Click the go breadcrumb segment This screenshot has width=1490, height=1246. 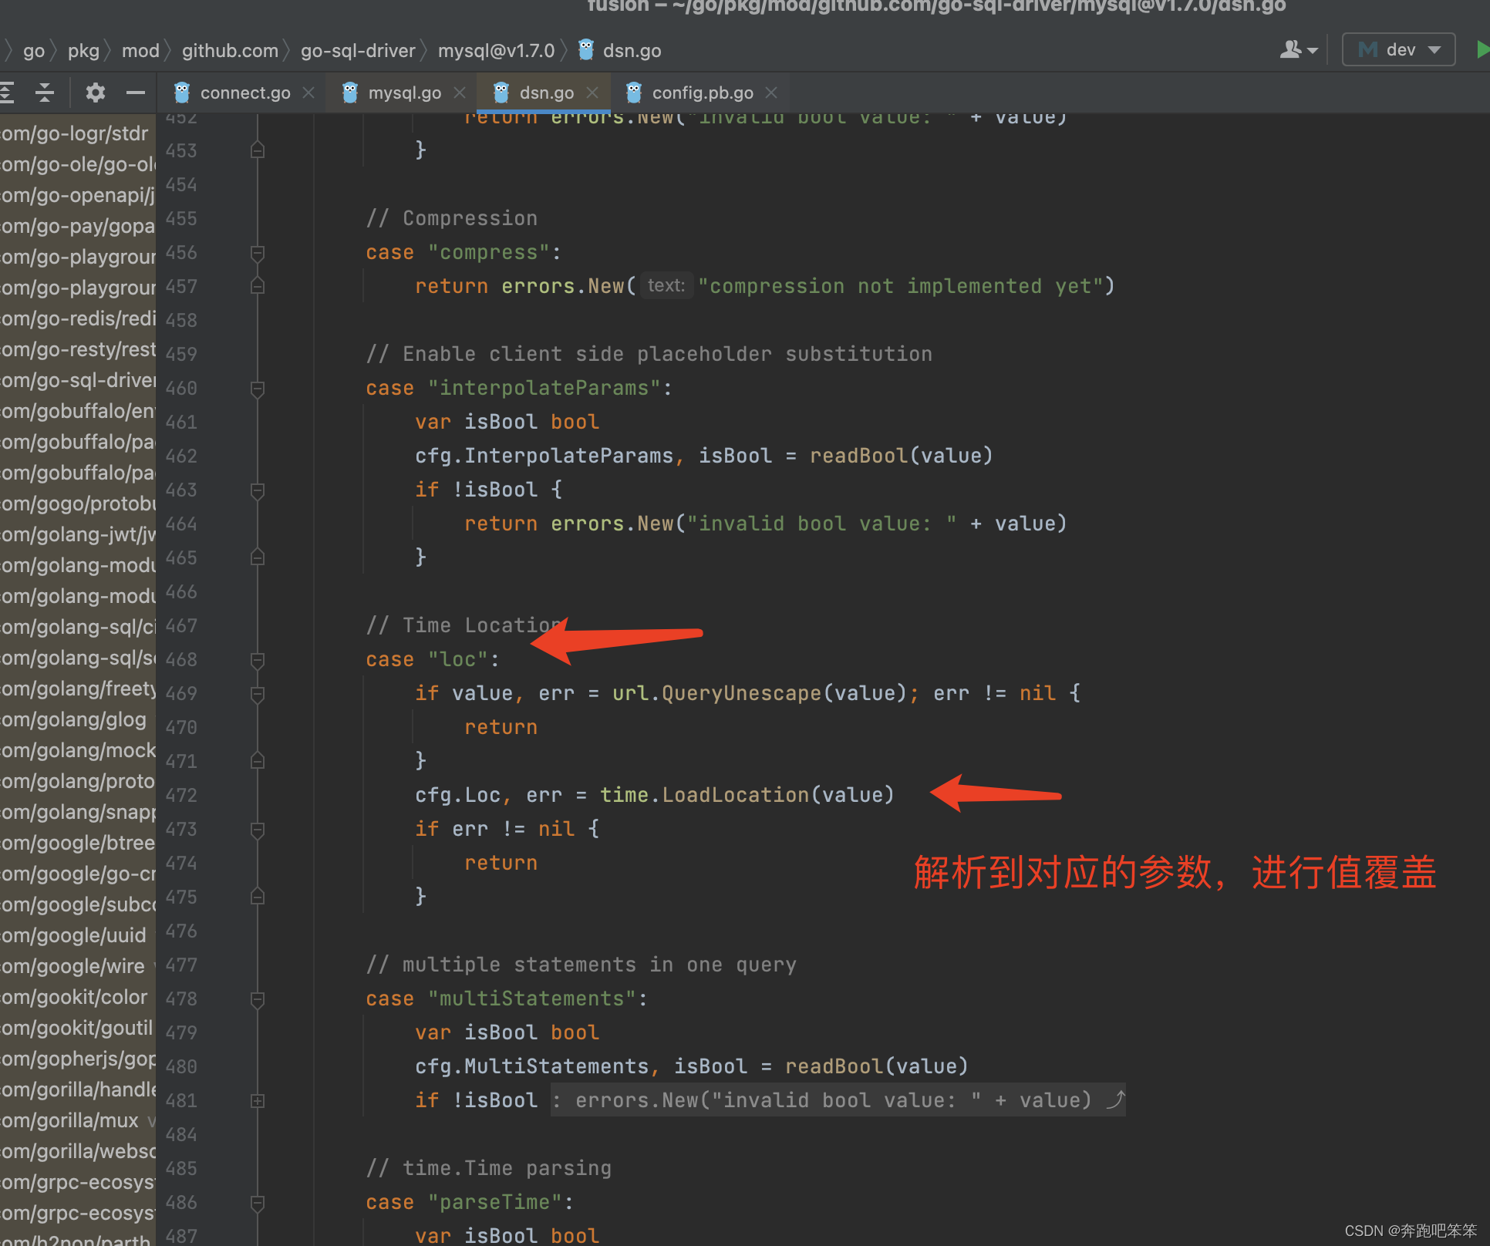pyautogui.click(x=34, y=51)
